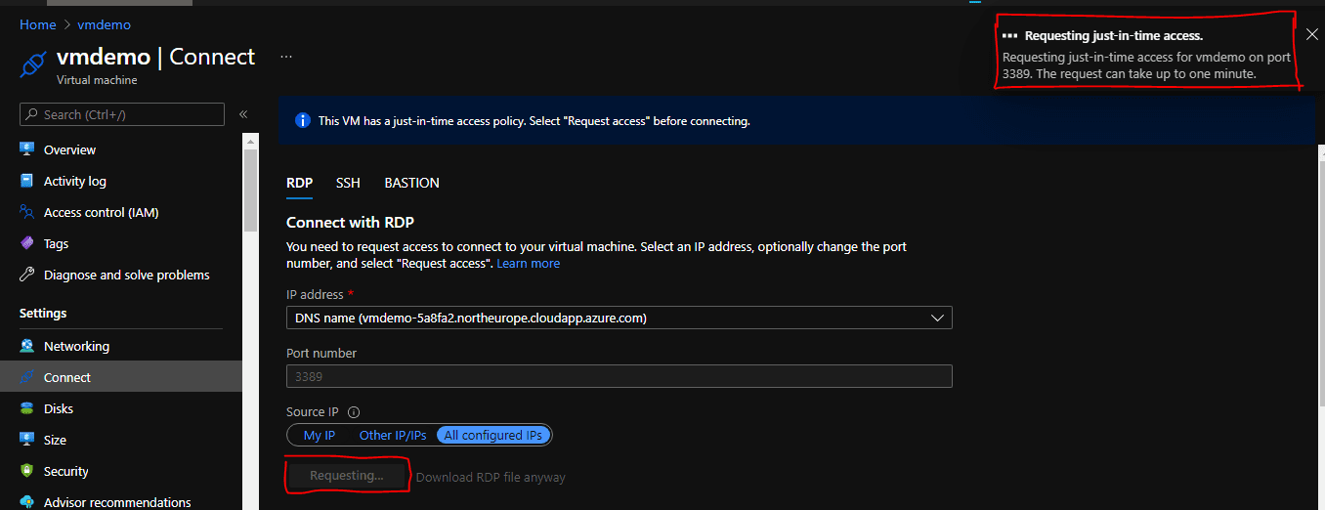Click the Connect with RDP heading
Screen dimensions: 1325x510
350,223
